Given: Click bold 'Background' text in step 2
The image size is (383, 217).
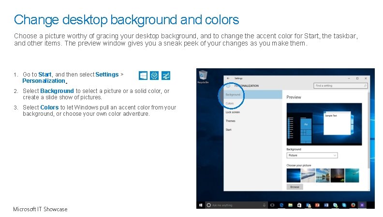Looking at the screenshot, I should [57, 91].
